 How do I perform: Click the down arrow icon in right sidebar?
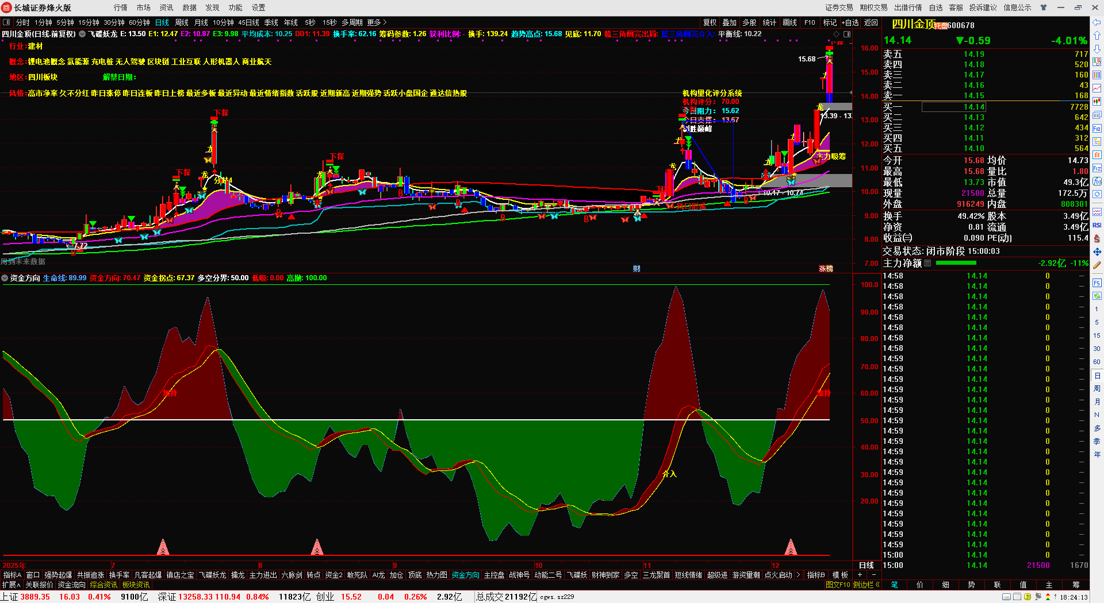point(1097,48)
